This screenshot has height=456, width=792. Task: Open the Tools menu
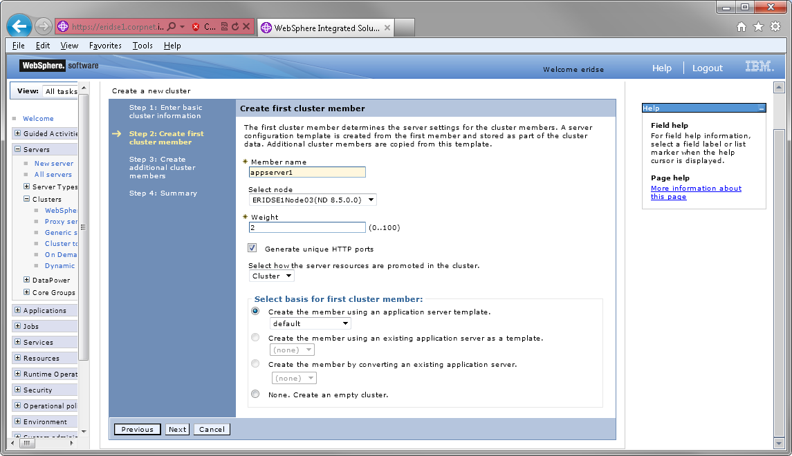point(142,46)
